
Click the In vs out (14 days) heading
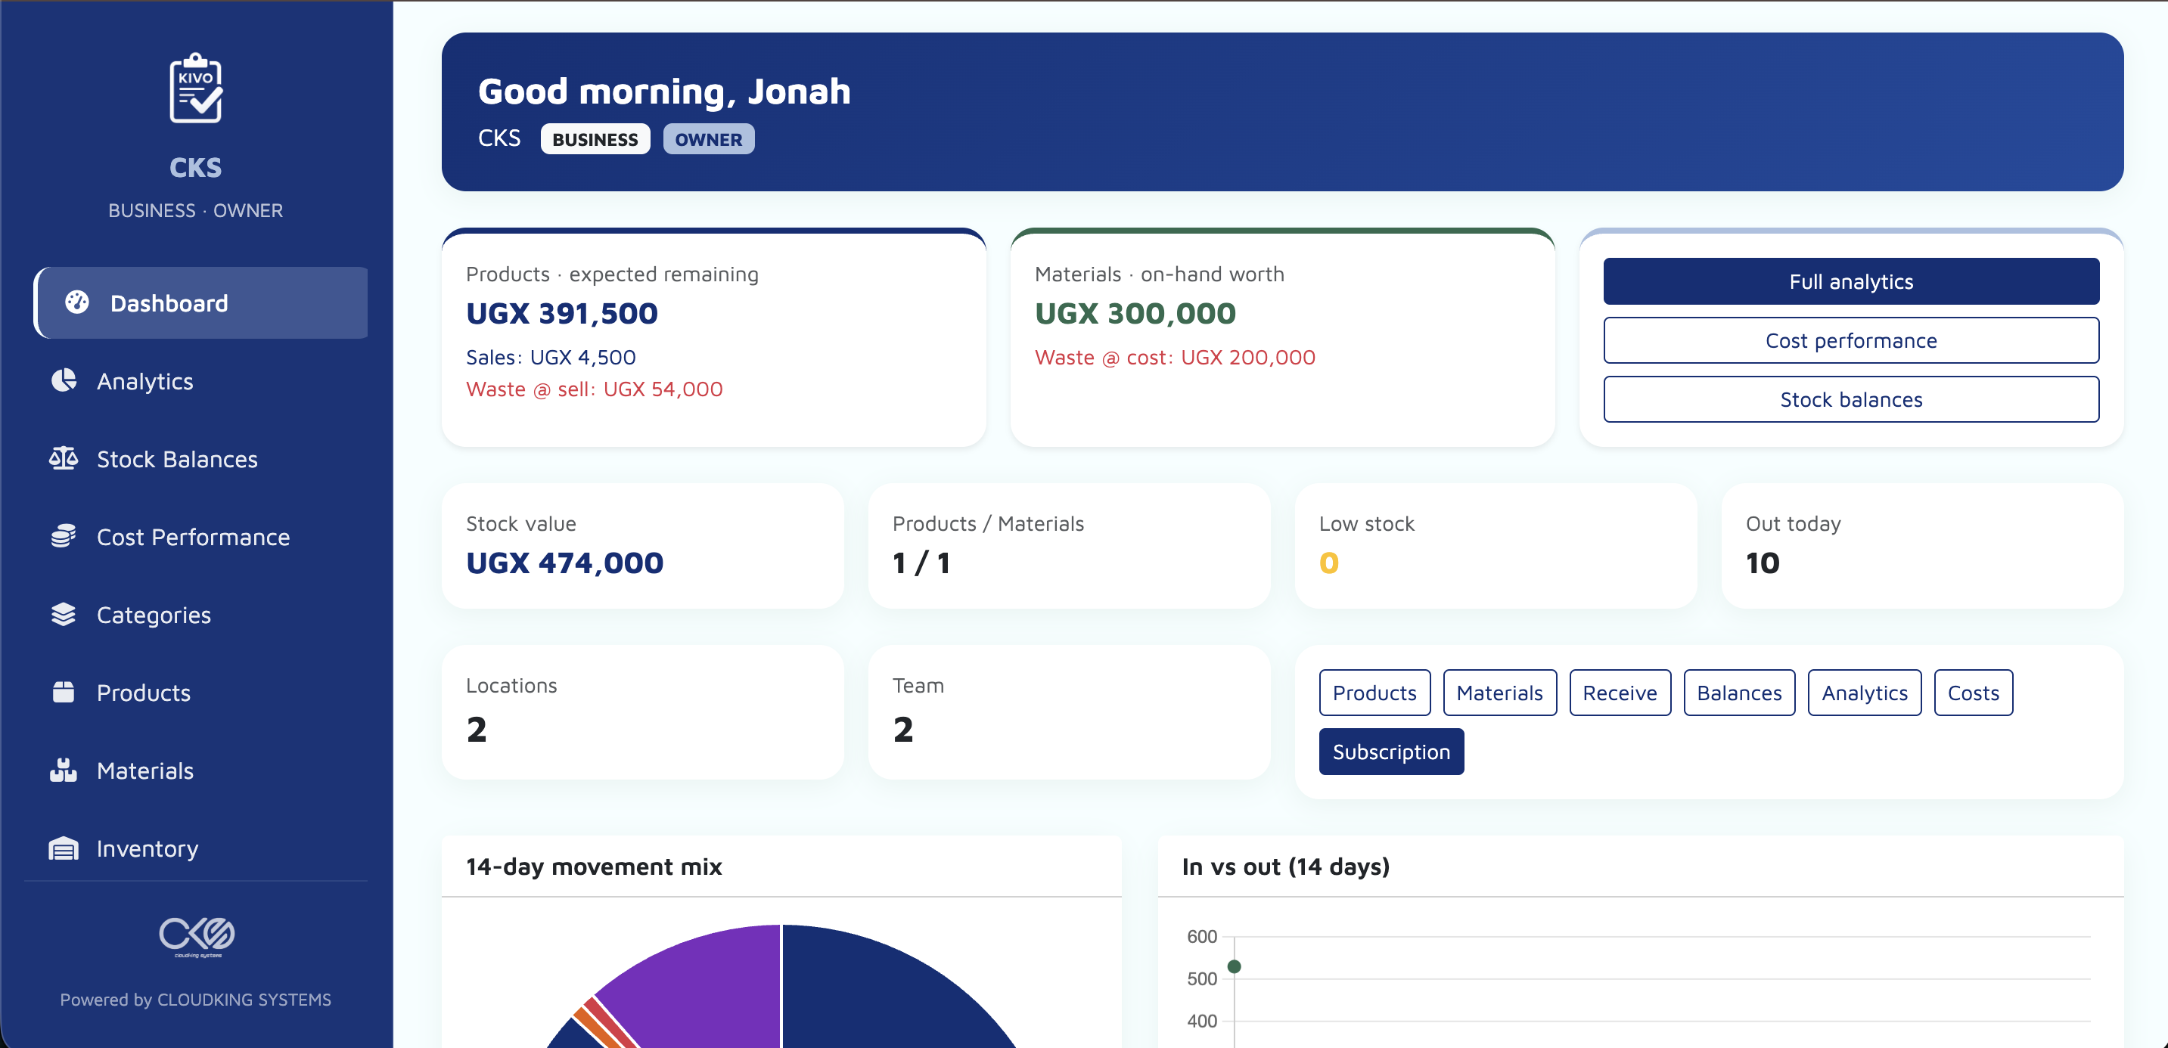[x=1286, y=866]
